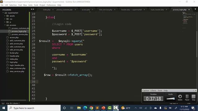198x111 pixels.
Task: Click the previous tab arrow
Action: 32,9
